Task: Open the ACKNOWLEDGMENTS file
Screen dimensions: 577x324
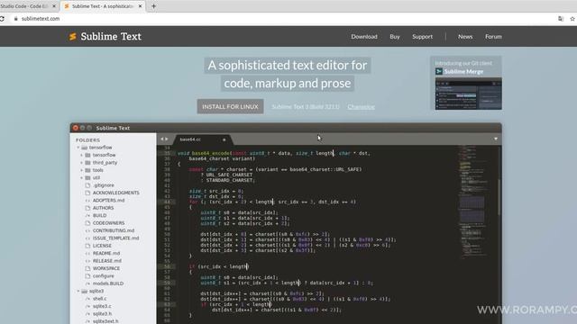Action: 116,193
